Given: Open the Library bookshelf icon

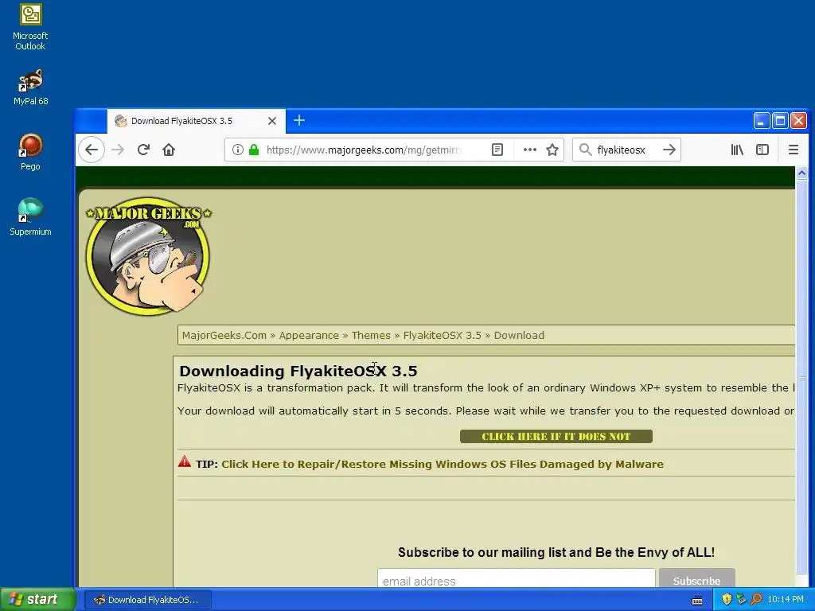Looking at the screenshot, I should (x=737, y=150).
